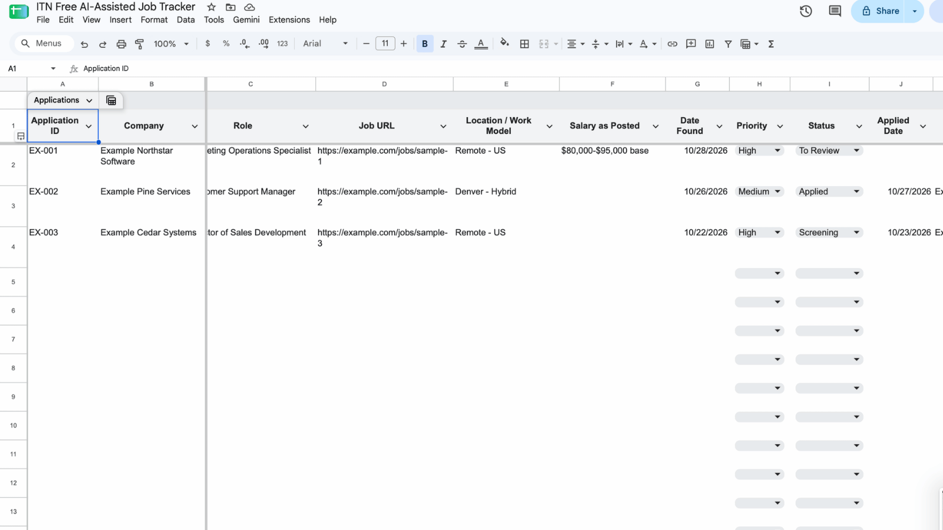This screenshot has width=943, height=530.
Task: Toggle Italic formatting
Action: 443,44
